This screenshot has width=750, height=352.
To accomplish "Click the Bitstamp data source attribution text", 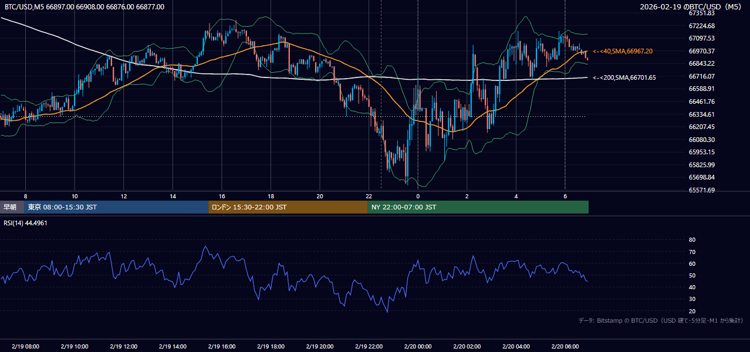I will [x=661, y=321].
